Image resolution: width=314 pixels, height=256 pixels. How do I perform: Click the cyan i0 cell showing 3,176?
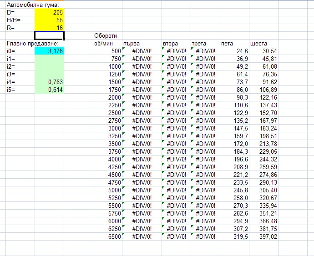point(49,51)
